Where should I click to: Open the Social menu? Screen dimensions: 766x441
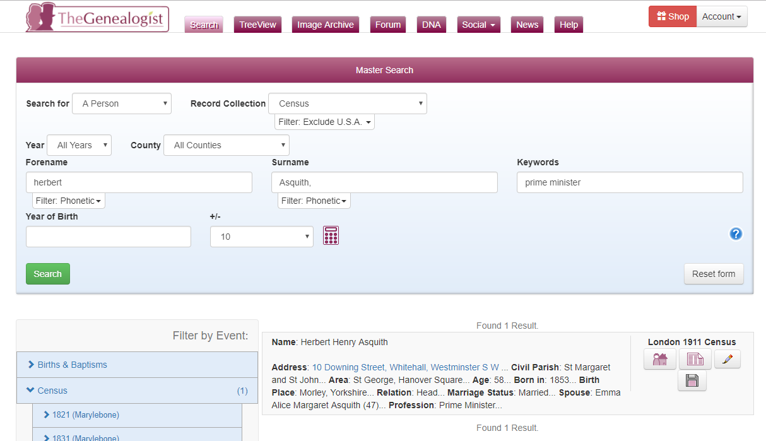click(x=478, y=25)
